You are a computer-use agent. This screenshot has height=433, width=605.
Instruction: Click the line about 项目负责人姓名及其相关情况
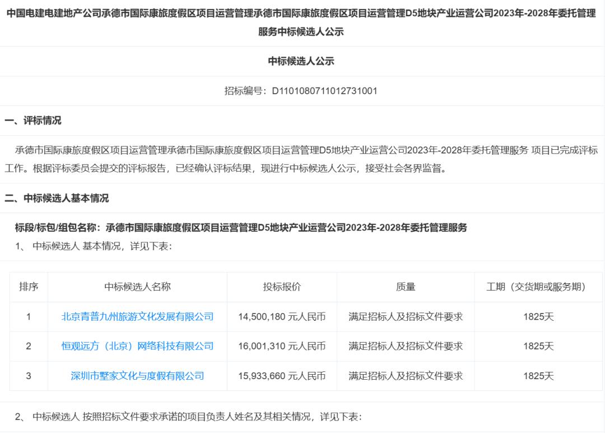coord(188,417)
